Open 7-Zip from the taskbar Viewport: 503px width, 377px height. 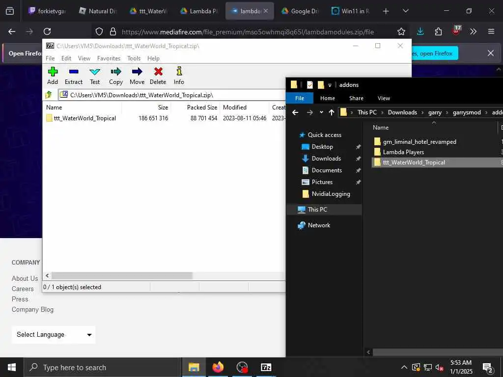[x=266, y=367]
